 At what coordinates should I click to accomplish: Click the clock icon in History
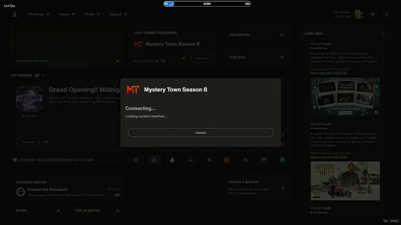[282, 57]
